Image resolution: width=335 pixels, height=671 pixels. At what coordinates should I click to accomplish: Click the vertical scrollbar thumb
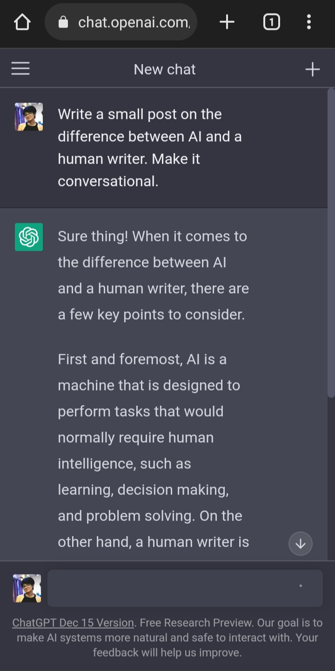tap(331, 242)
